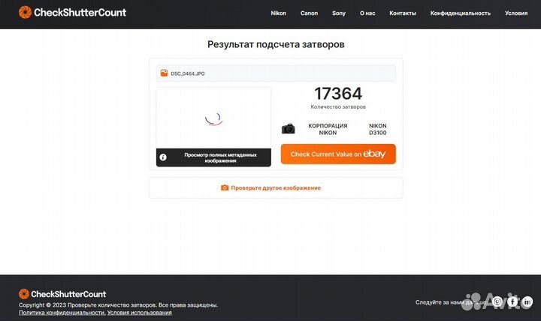
Task: Open the Canon menu item
Action: tap(309, 13)
